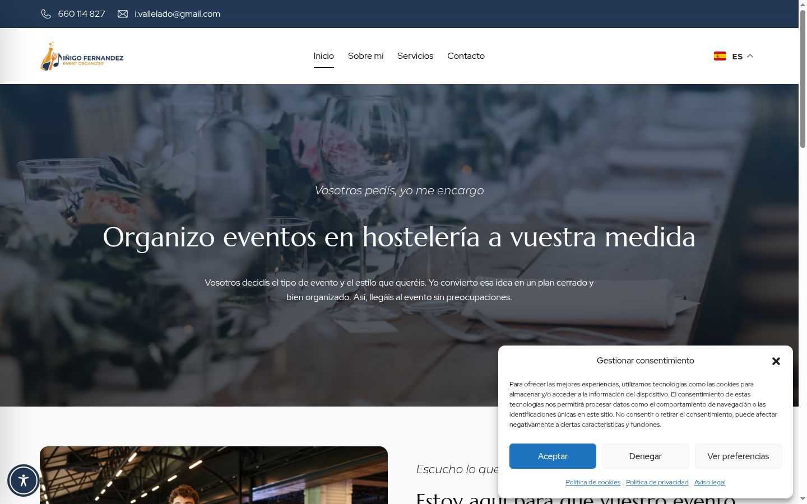Open the Sobre mí menu item
Viewport: 807px width, 504px height.
(366, 56)
